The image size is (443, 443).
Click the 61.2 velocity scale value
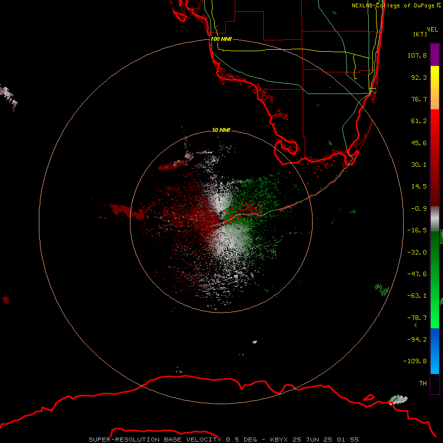click(x=419, y=121)
